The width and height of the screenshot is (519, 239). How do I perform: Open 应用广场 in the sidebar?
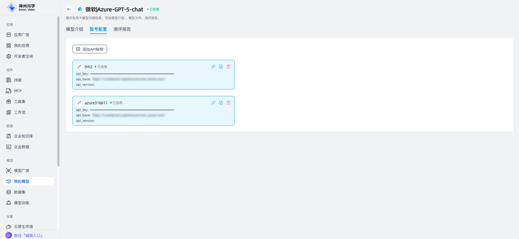pos(22,35)
